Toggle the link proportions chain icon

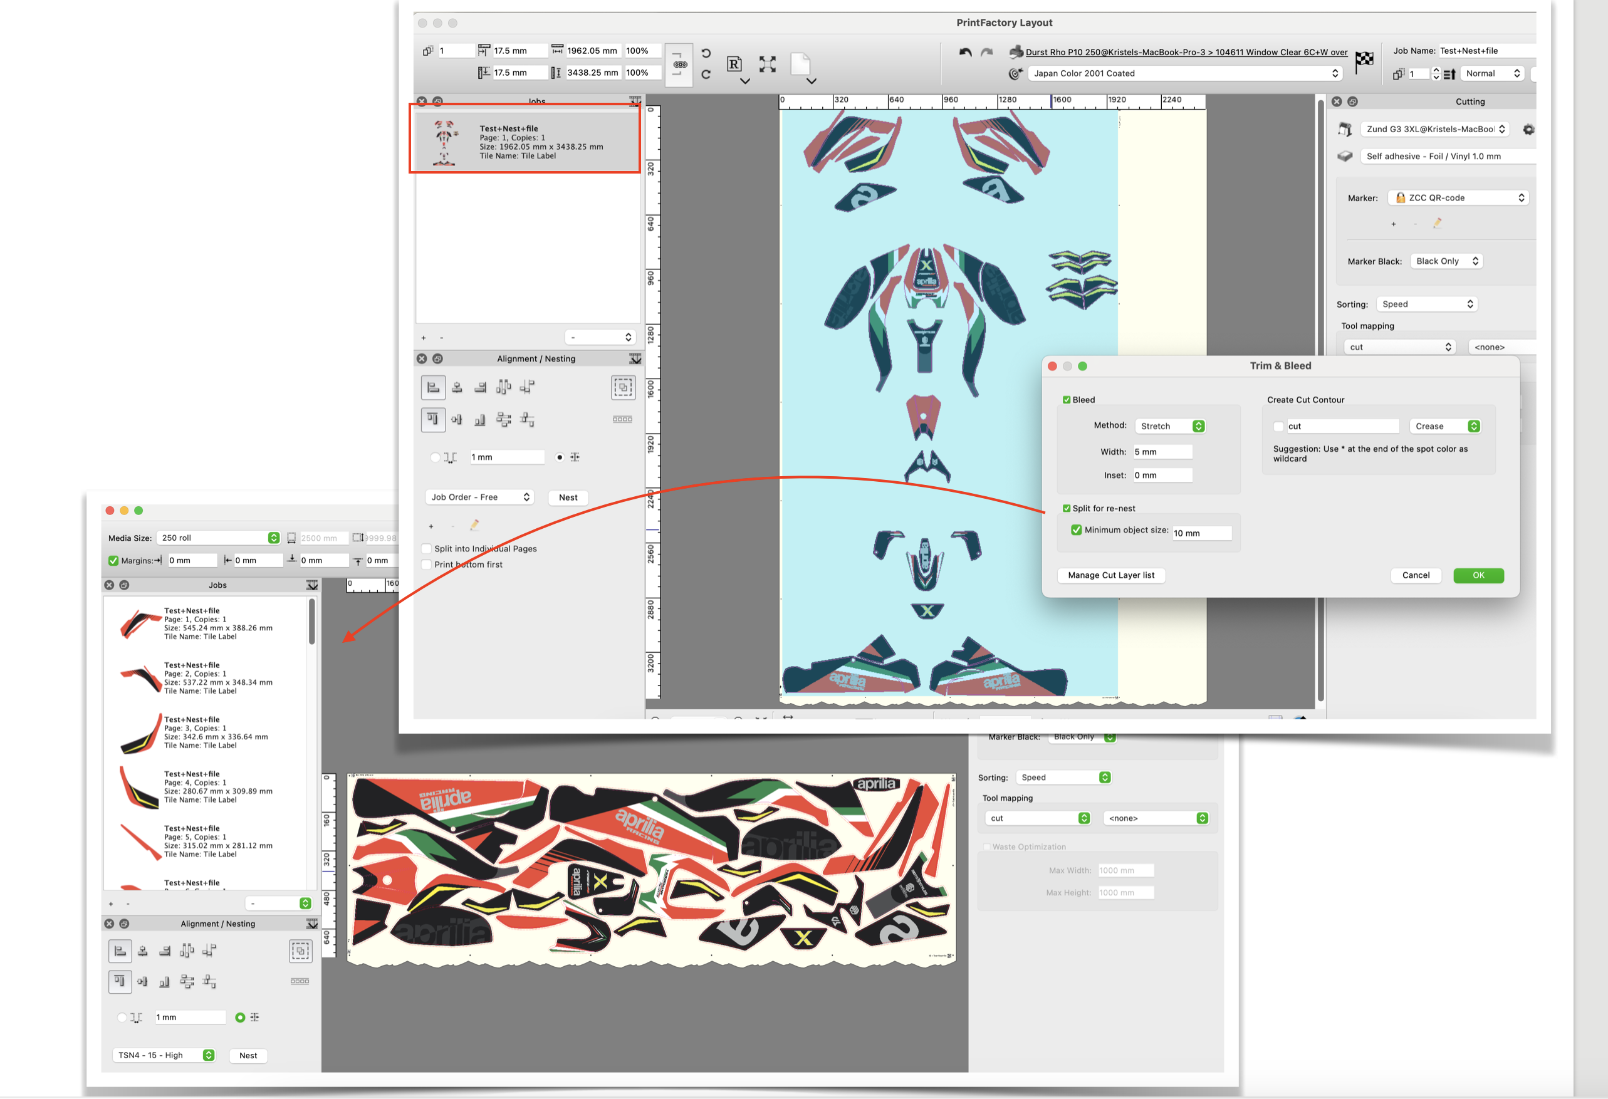[x=679, y=65]
